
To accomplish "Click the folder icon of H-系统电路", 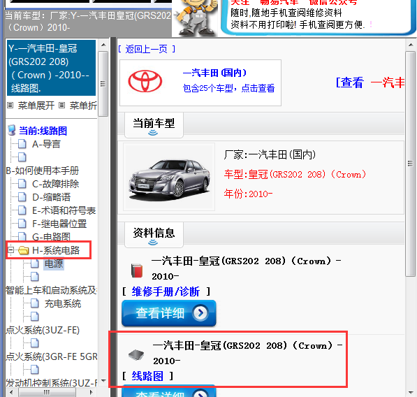I will pyautogui.click(x=24, y=250).
